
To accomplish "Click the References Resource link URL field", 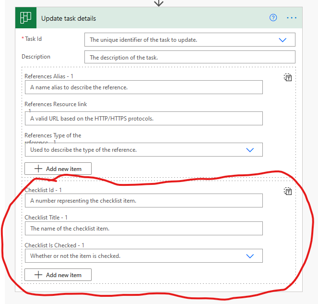I will pyautogui.click(x=143, y=119).
